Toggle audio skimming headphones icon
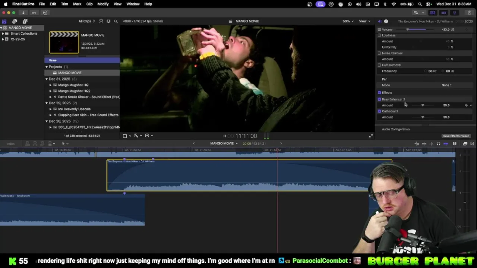The image size is (477, 268). point(438,144)
